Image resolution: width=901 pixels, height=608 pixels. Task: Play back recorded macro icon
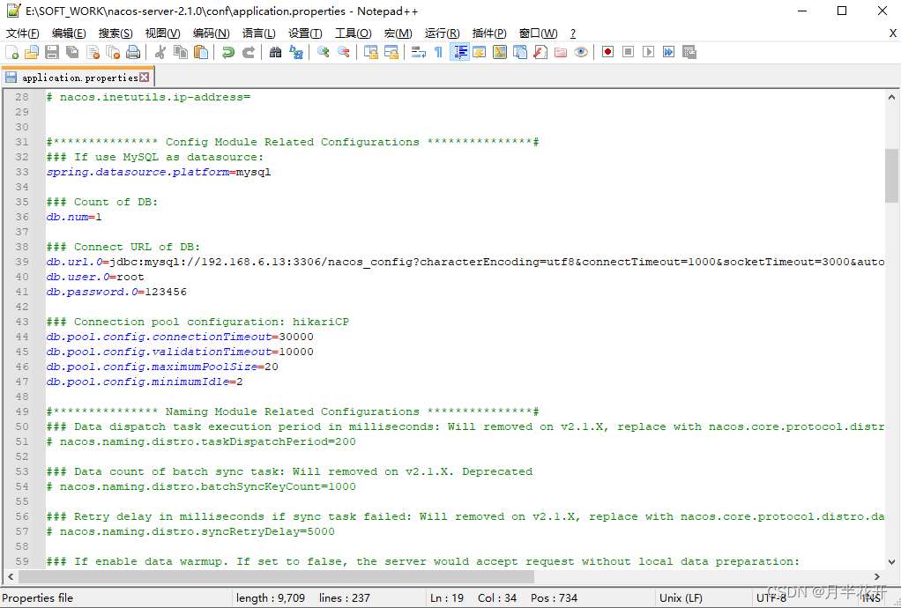649,52
